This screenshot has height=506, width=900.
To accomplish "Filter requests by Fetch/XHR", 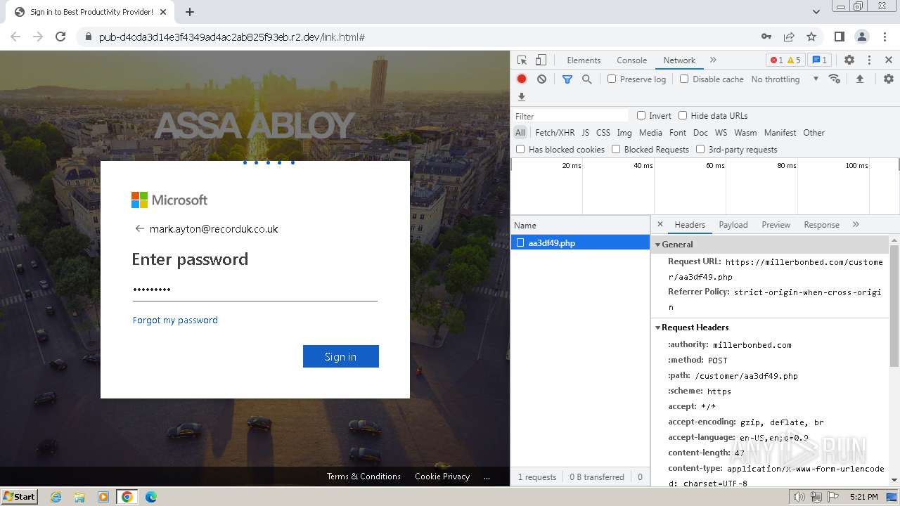I will pos(555,132).
